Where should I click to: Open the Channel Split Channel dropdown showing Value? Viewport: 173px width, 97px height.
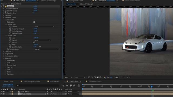[44, 27]
